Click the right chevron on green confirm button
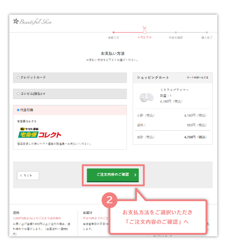This screenshot has width=226, height=251. (x=135, y=175)
